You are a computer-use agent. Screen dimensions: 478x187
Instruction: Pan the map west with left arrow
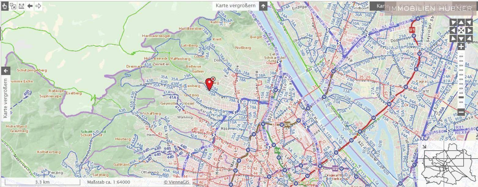[453, 30]
